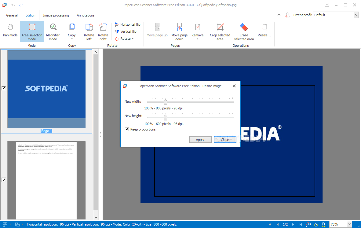
Task: Rotate the image right
Action: [103, 32]
